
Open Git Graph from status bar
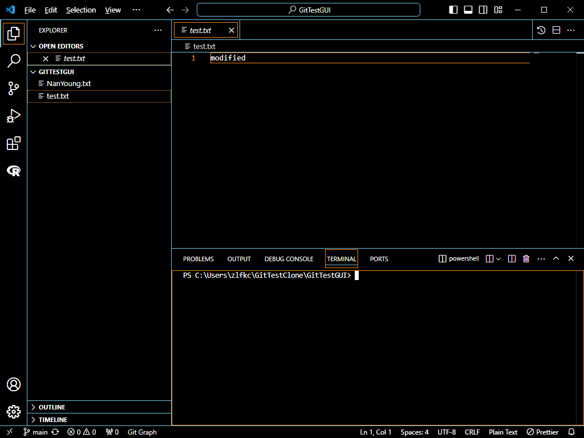[x=142, y=432]
